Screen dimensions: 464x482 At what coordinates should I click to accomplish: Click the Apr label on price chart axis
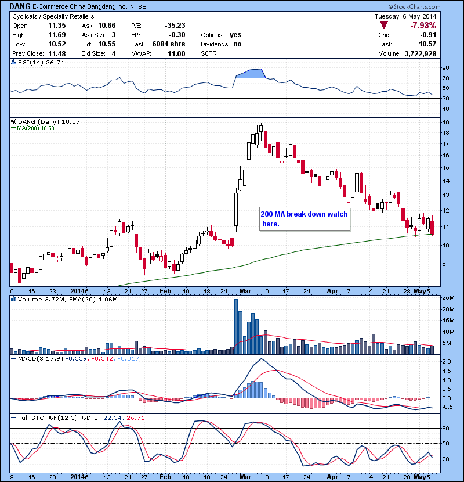[x=332, y=291]
